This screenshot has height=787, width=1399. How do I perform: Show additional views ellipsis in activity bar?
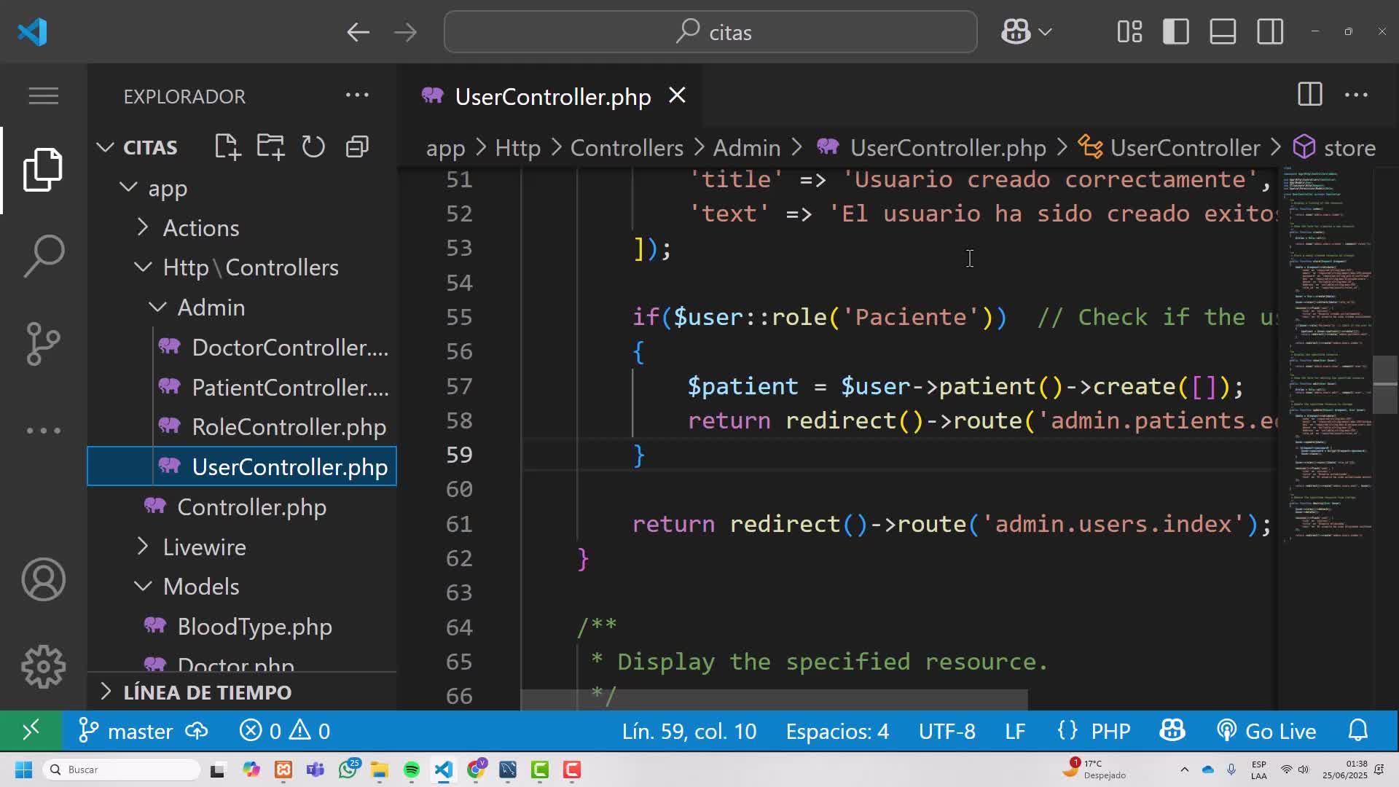[44, 431]
